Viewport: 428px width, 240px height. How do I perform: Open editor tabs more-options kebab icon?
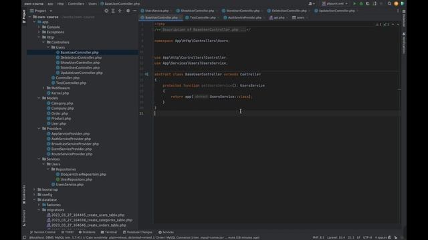click(x=398, y=11)
